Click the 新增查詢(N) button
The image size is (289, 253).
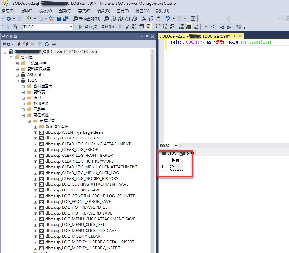87,19
